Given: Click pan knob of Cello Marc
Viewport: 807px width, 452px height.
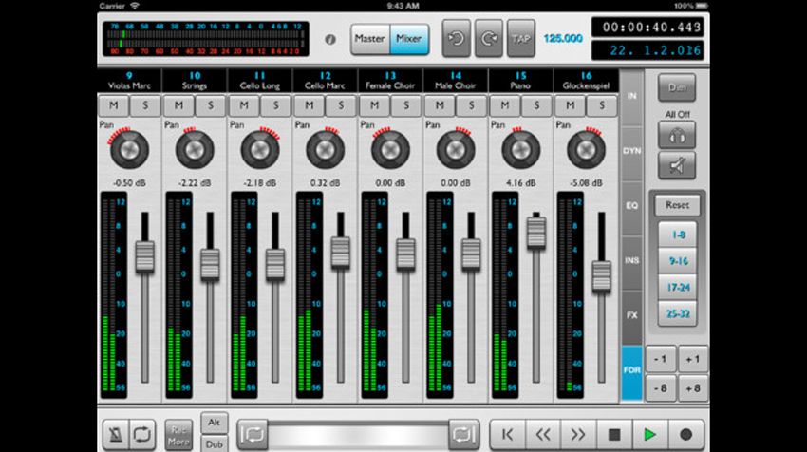Looking at the screenshot, I should (326, 150).
